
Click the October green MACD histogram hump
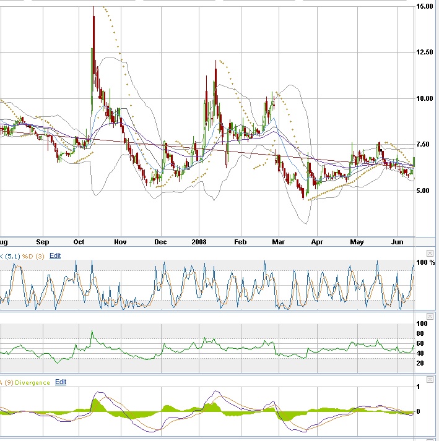(98, 406)
